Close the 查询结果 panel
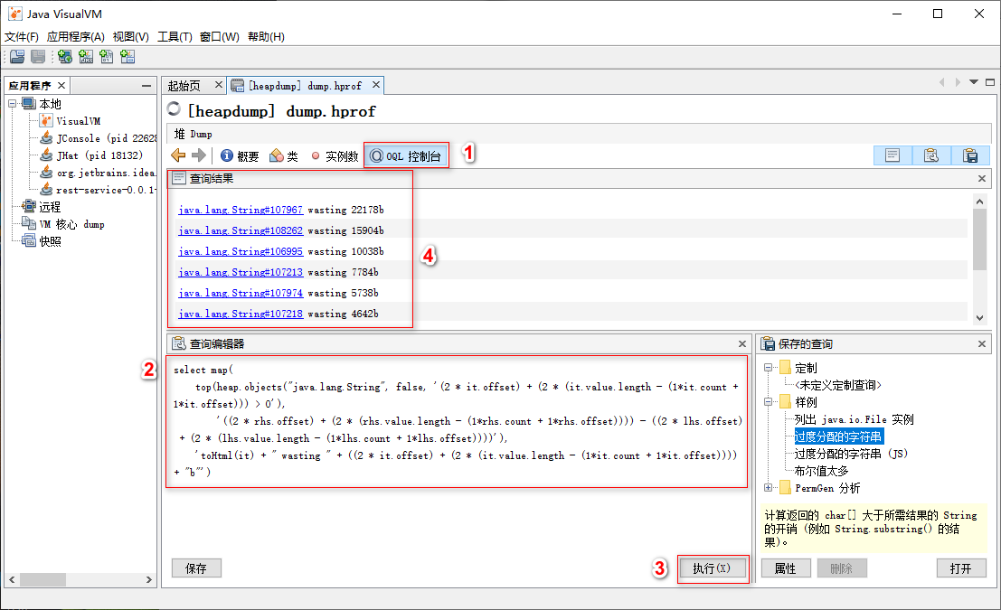Screen dimensions: 1001x610 pyautogui.click(x=982, y=179)
